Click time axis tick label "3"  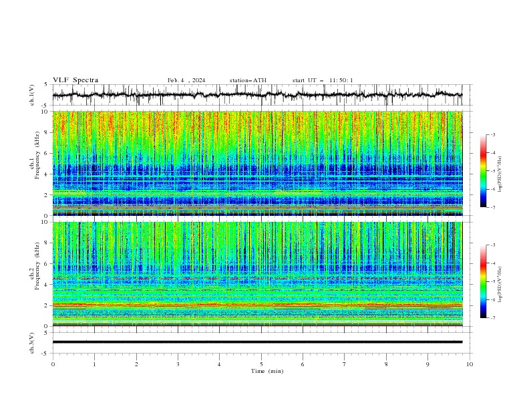tap(178, 364)
